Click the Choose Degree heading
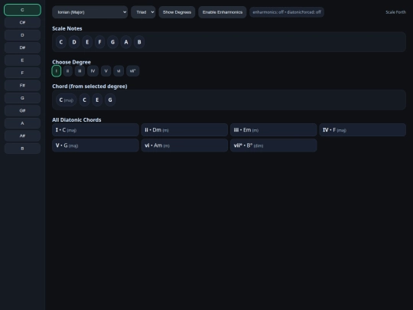This screenshot has height=310, width=413. click(71, 62)
